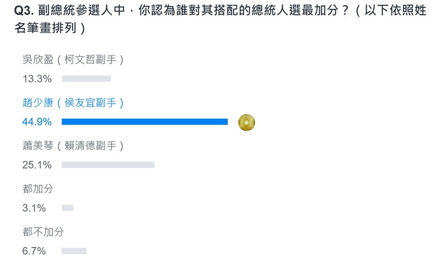Click the 柯文哲副手 parenthetical text
The height and width of the screenshot is (265, 435).
[x=90, y=60]
